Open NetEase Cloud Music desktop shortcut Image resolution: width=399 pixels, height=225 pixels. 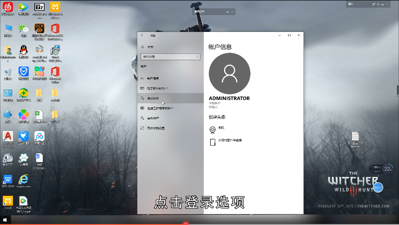(x=8, y=9)
